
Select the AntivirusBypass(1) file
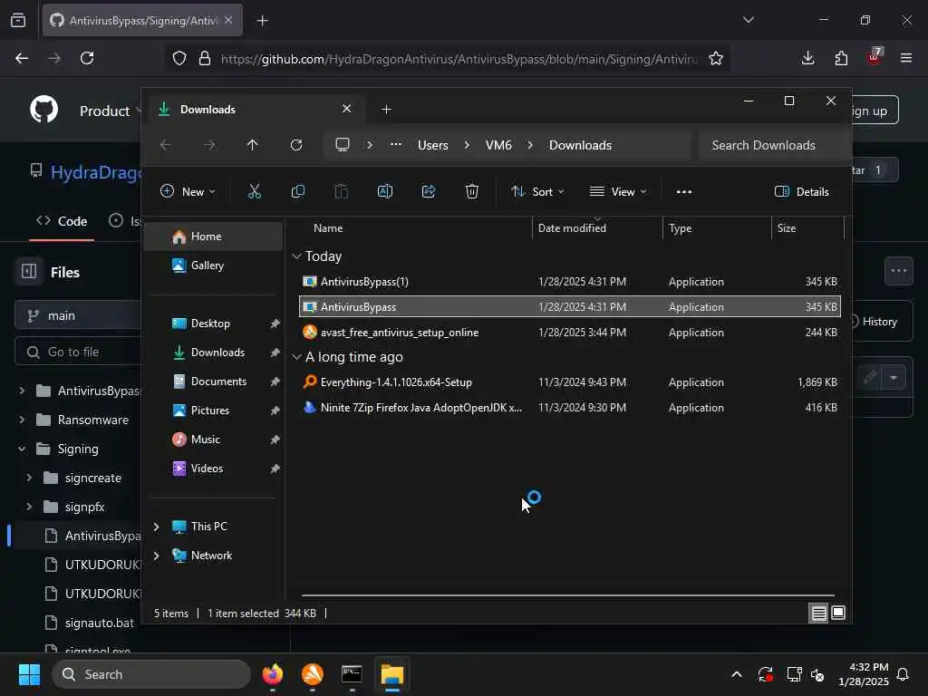569,282
